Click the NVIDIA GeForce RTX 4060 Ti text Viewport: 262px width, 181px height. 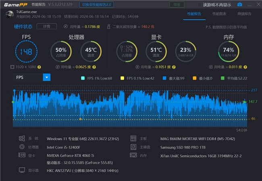pos(71,156)
